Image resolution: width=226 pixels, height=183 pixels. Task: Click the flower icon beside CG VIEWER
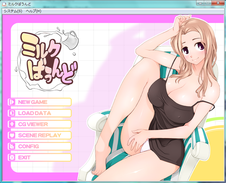coord(12,124)
